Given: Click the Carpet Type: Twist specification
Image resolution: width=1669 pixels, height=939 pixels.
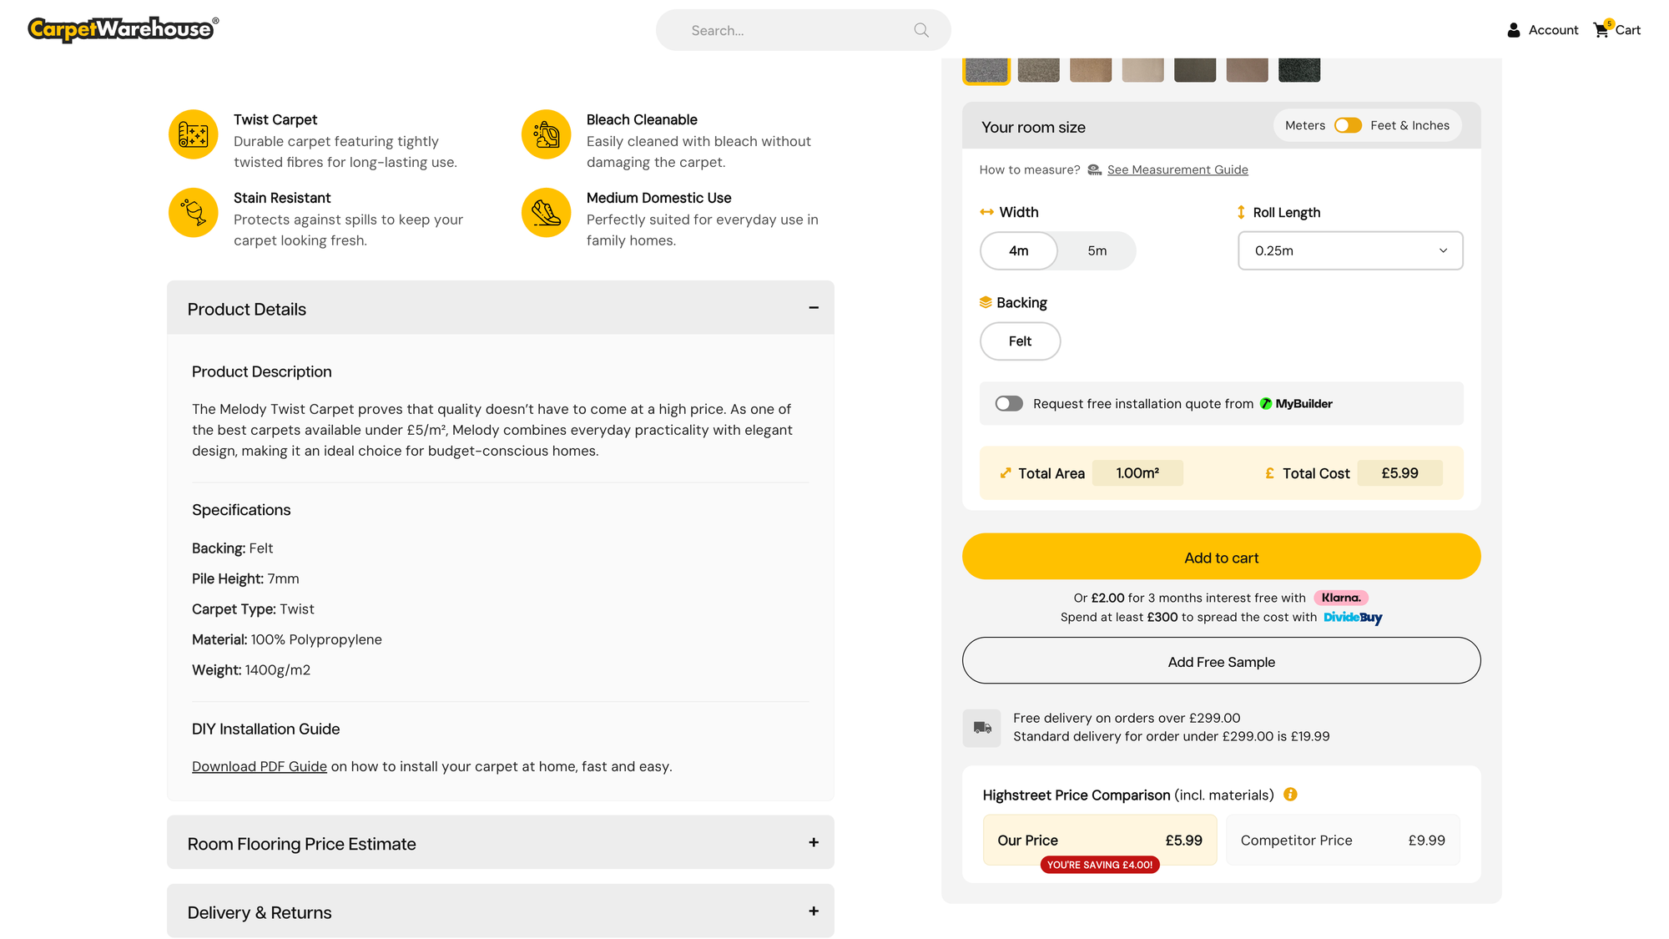Looking at the screenshot, I should (253, 609).
